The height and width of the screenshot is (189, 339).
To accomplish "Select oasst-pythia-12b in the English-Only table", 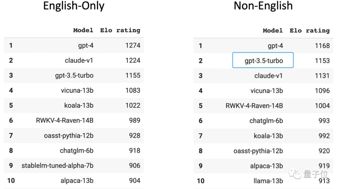I will pyautogui.click(x=69, y=136).
